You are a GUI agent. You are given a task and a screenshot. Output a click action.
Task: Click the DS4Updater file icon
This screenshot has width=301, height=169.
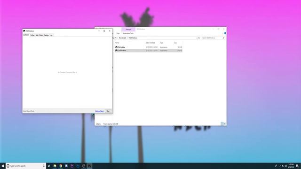tap(116, 47)
